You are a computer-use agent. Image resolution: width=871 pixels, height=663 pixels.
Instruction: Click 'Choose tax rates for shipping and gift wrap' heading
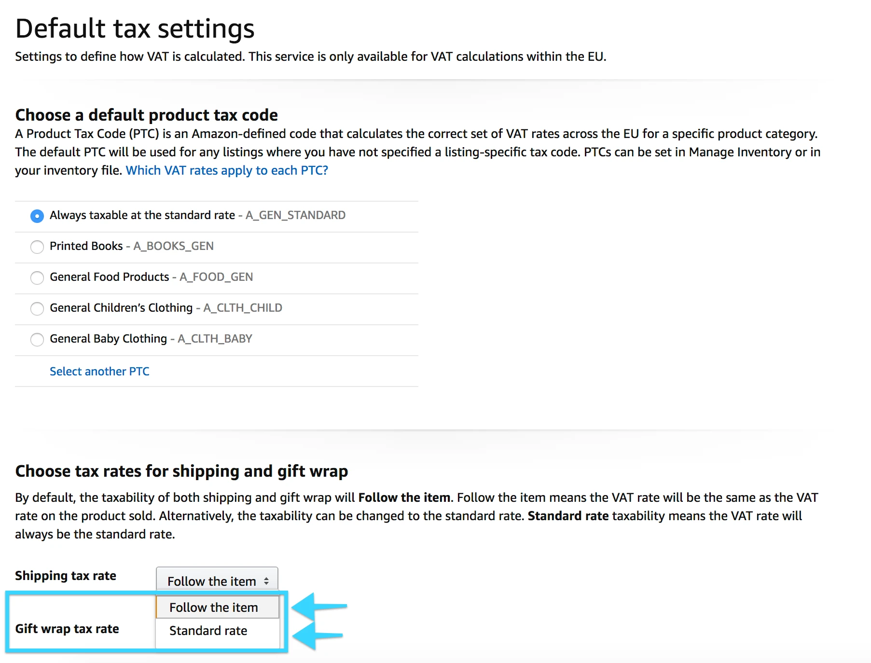coord(181,471)
